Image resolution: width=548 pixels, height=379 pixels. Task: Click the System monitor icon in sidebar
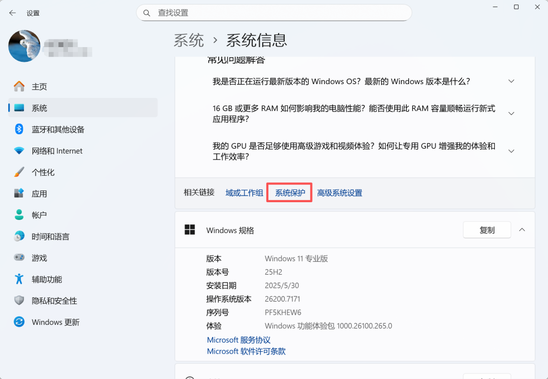pyautogui.click(x=19, y=108)
